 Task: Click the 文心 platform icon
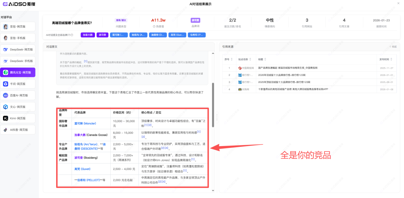pos(6,107)
